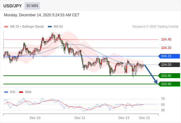Click the blue MA 50 legend swatch
This screenshot has width=181, height=123.
click(50, 27)
